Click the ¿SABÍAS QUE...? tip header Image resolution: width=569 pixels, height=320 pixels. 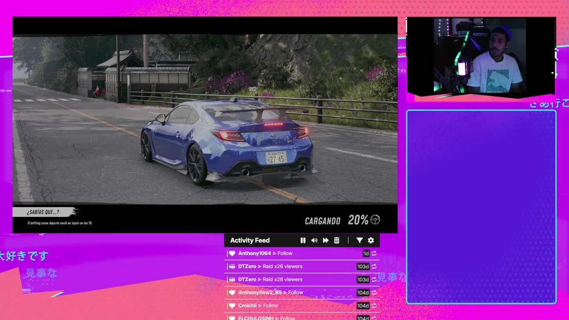coord(43,212)
